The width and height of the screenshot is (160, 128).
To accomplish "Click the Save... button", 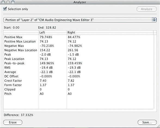I will pos(147,122).
